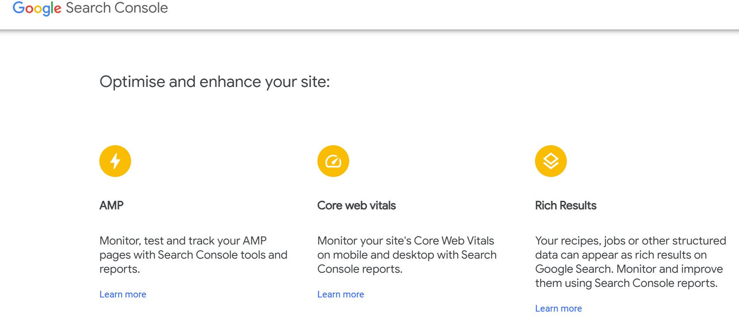Click the Rich Results layers icon

tap(551, 161)
